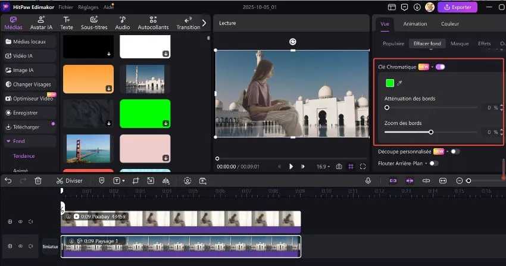Screen dimensions: 506x266
Task: Start the voice-over microphone recording
Action: pos(368,180)
